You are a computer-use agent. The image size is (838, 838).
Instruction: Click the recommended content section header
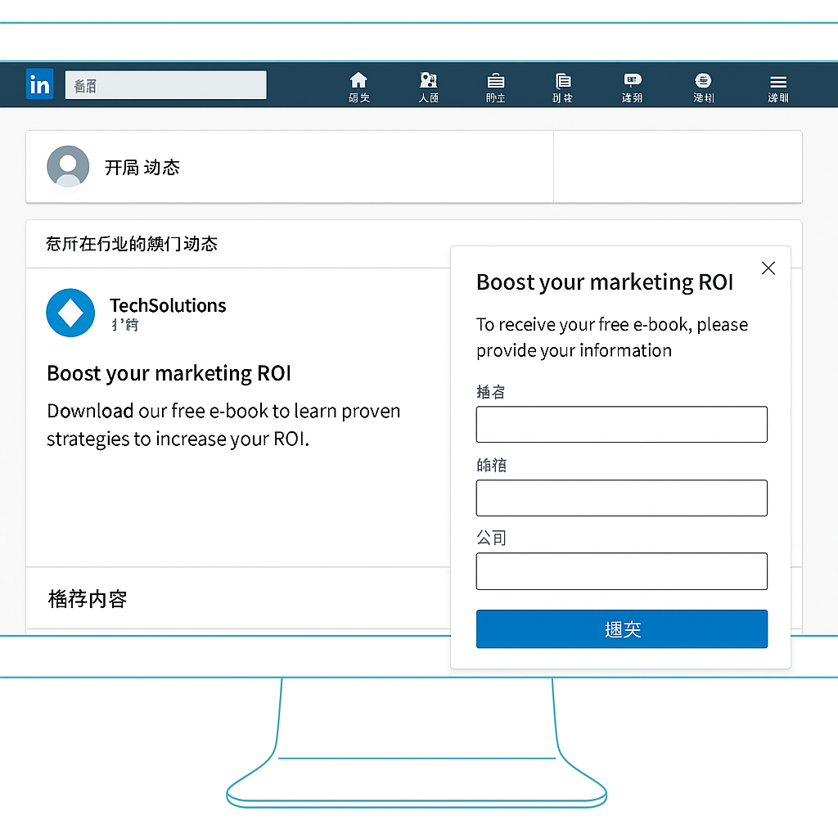click(88, 599)
